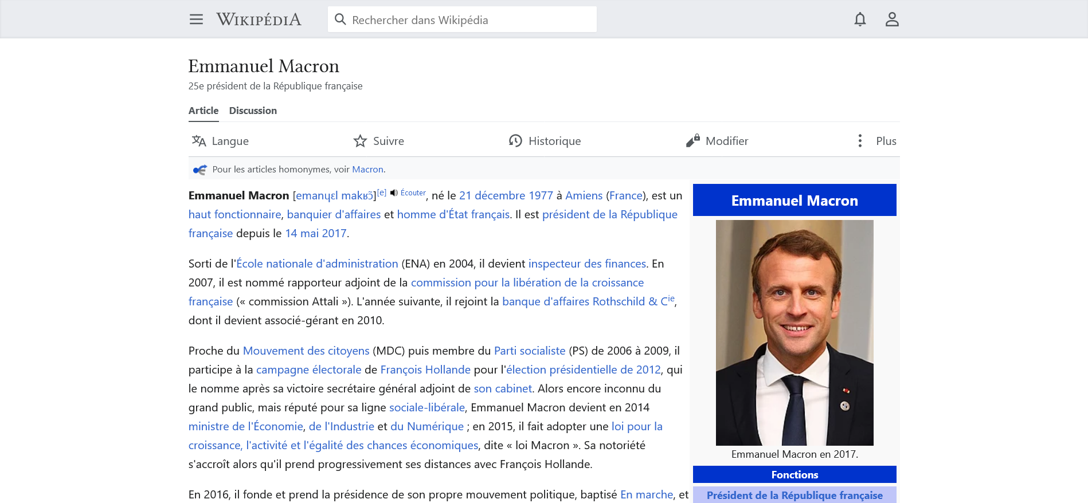Open the hamburger main menu

[x=196, y=19]
